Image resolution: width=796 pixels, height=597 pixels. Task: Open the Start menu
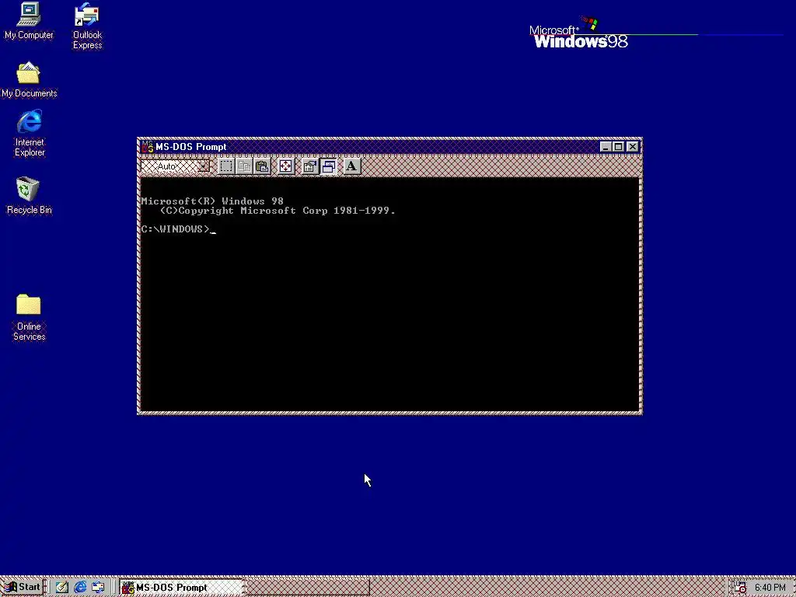click(22, 588)
